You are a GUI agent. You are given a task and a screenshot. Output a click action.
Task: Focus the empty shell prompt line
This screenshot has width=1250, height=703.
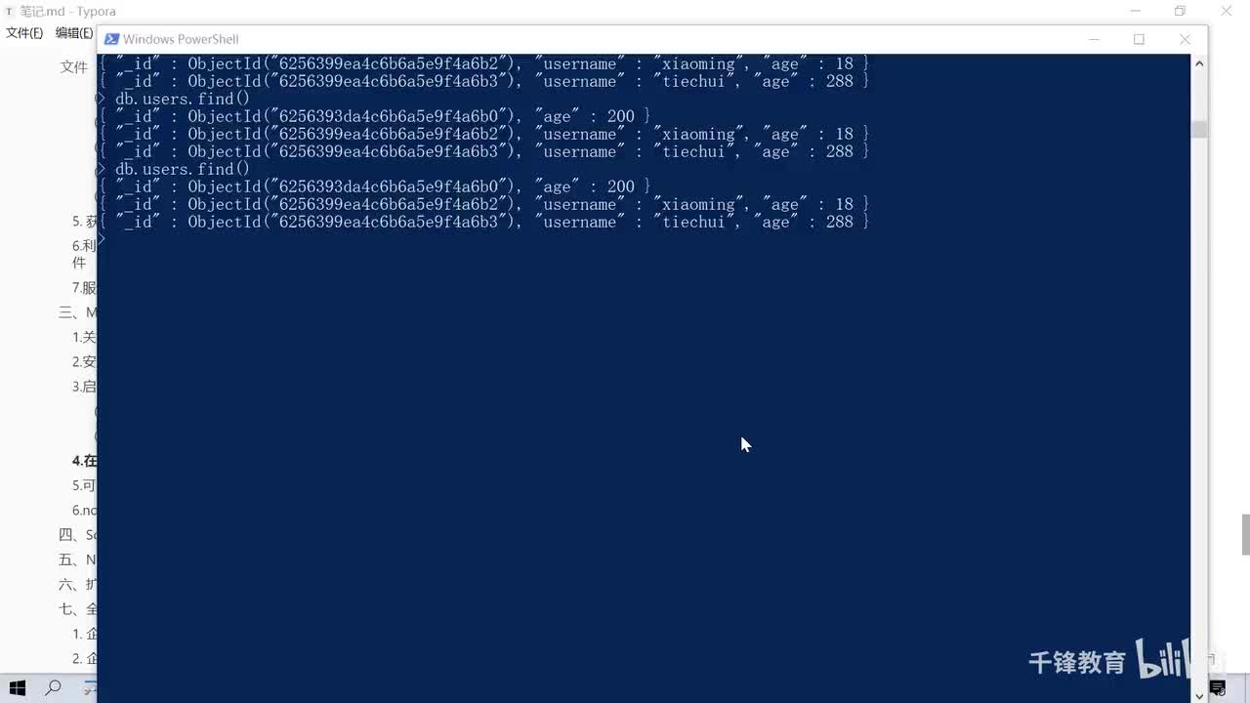click(644, 239)
